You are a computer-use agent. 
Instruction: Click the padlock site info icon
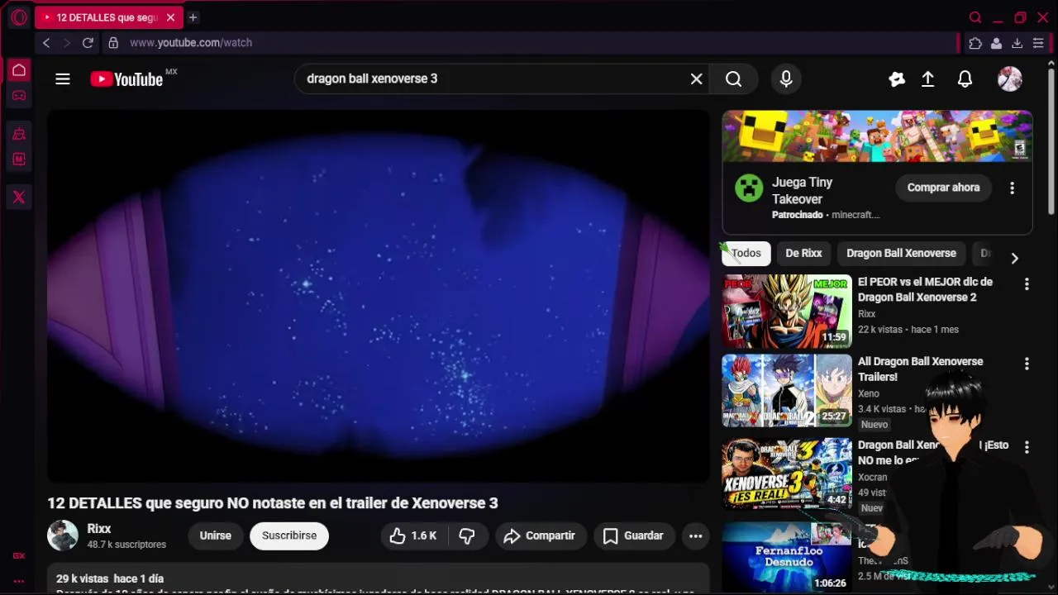(x=113, y=43)
